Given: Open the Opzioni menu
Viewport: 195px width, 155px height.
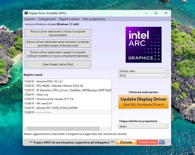Looking at the screenshot, I should pyautogui.click(x=29, y=19).
